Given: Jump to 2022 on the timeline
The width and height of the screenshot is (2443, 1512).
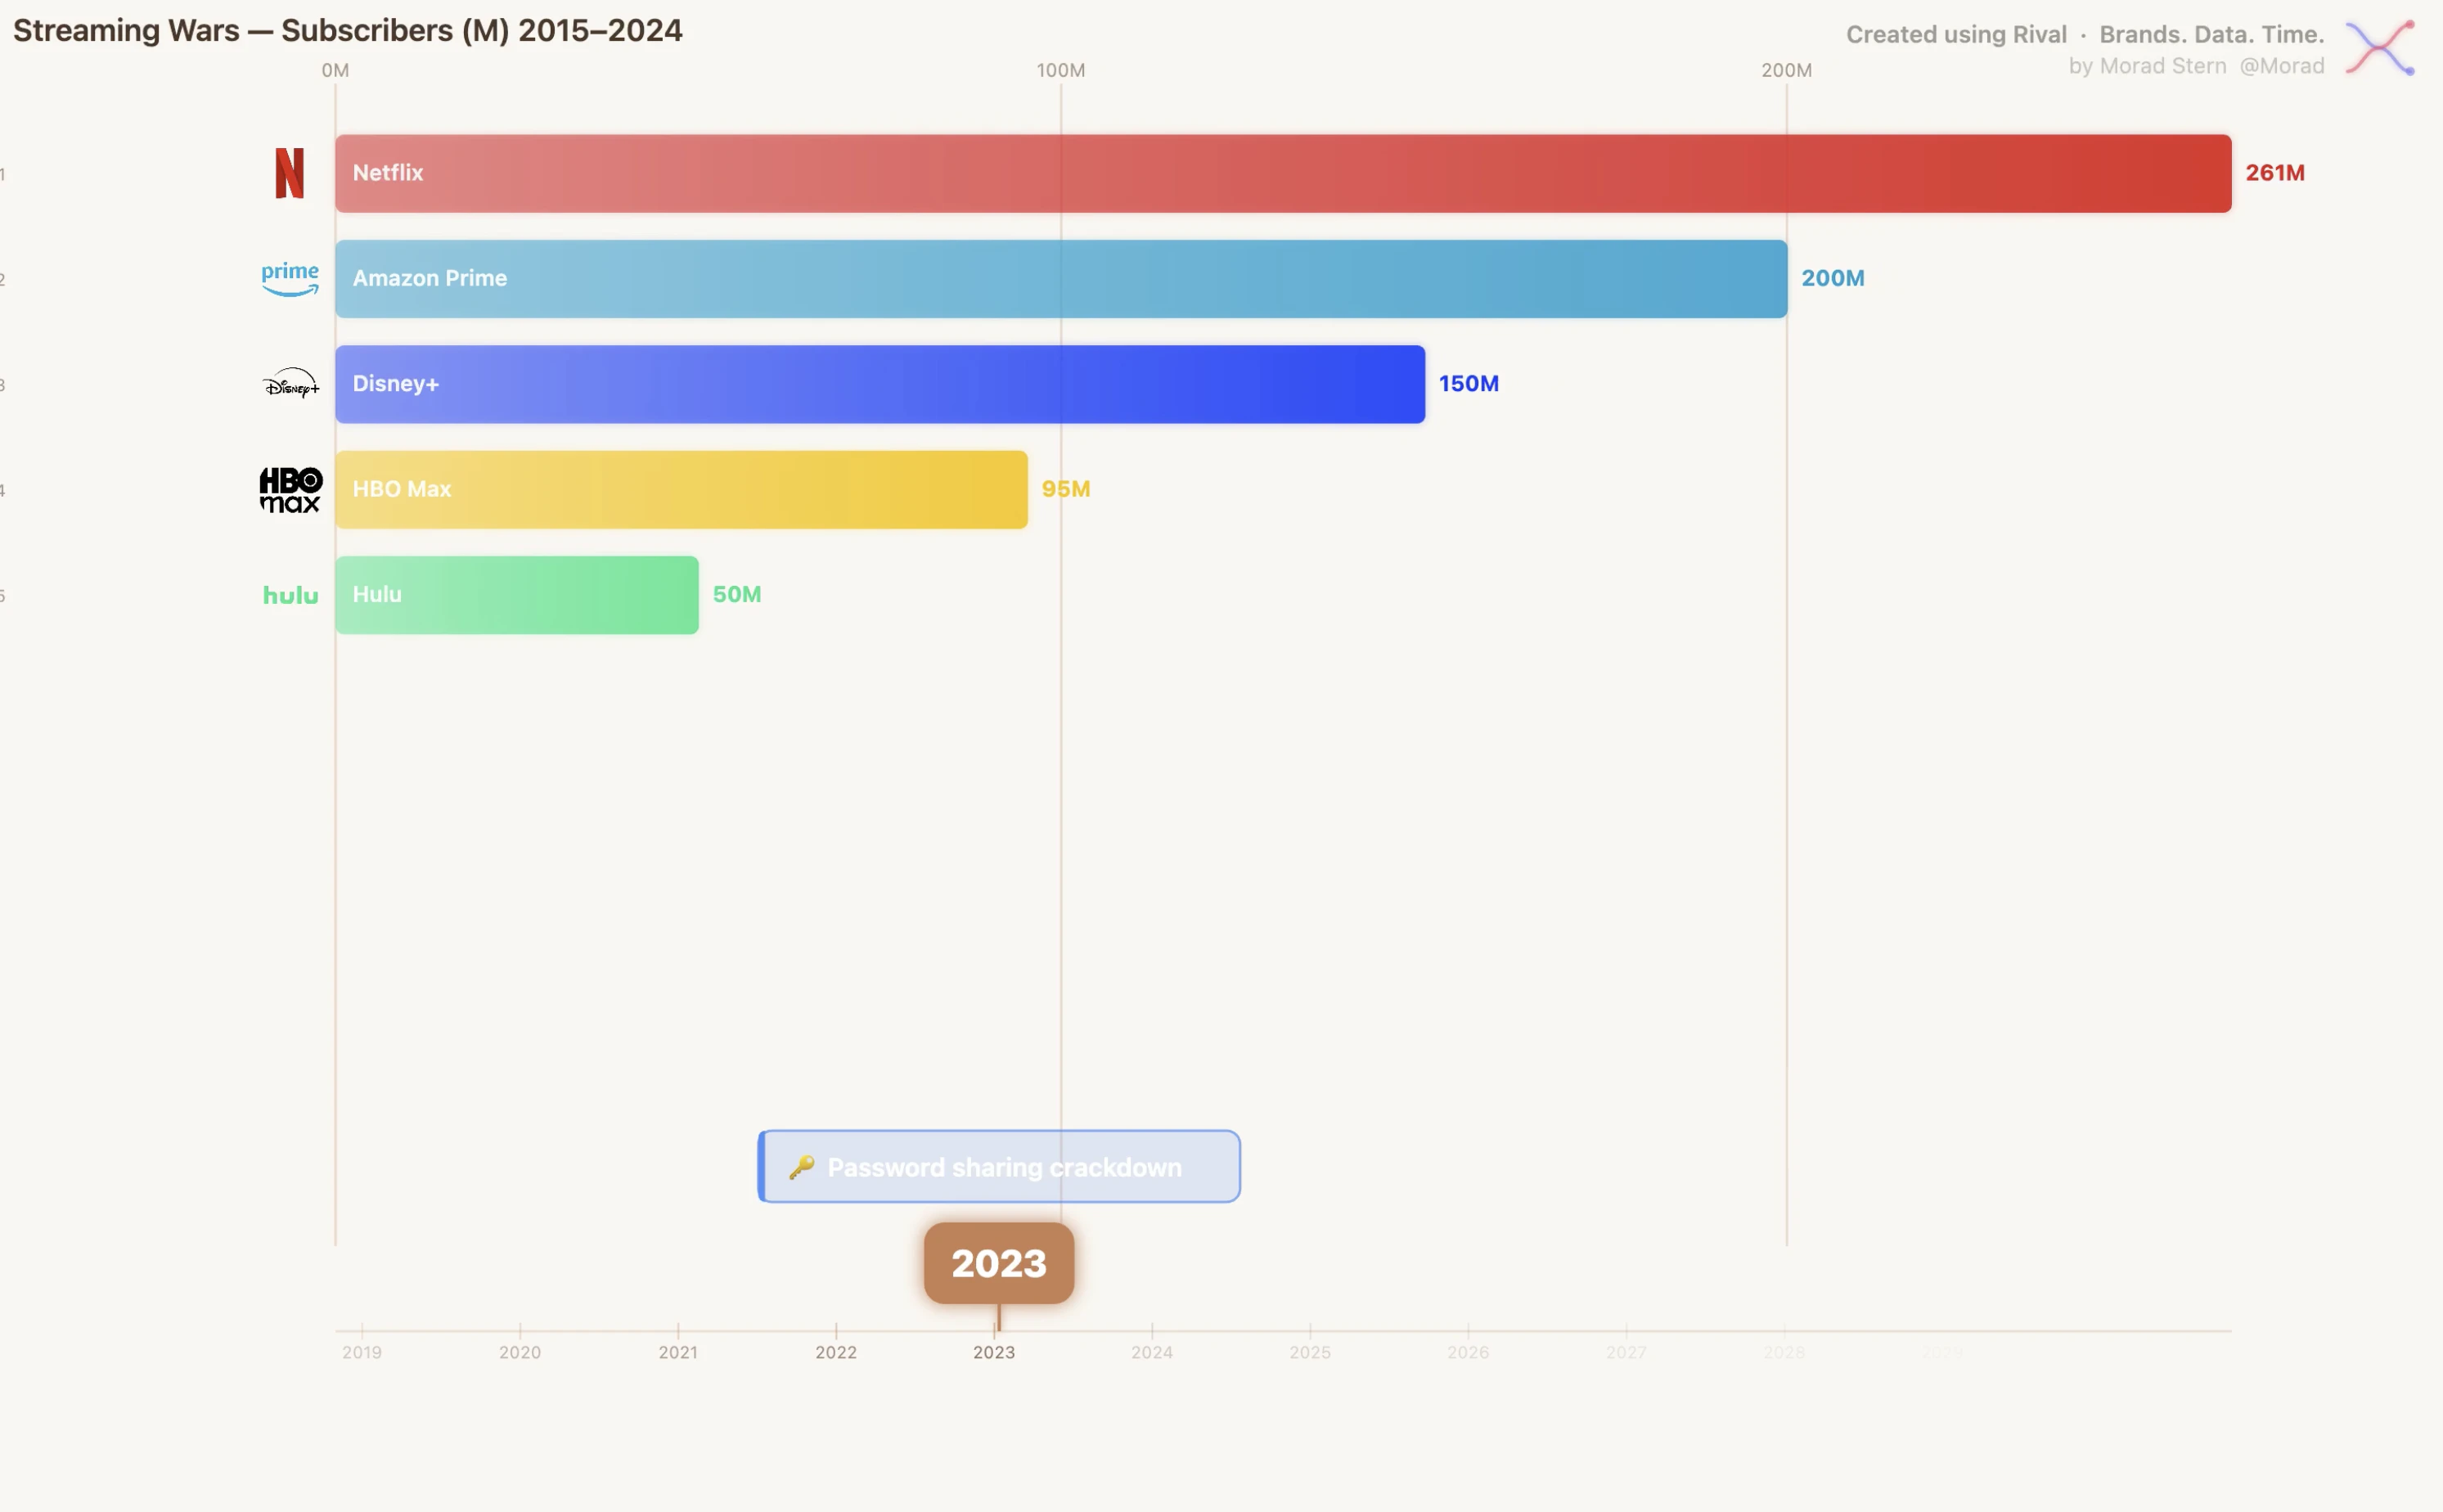Looking at the screenshot, I should click(x=836, y=1352).
